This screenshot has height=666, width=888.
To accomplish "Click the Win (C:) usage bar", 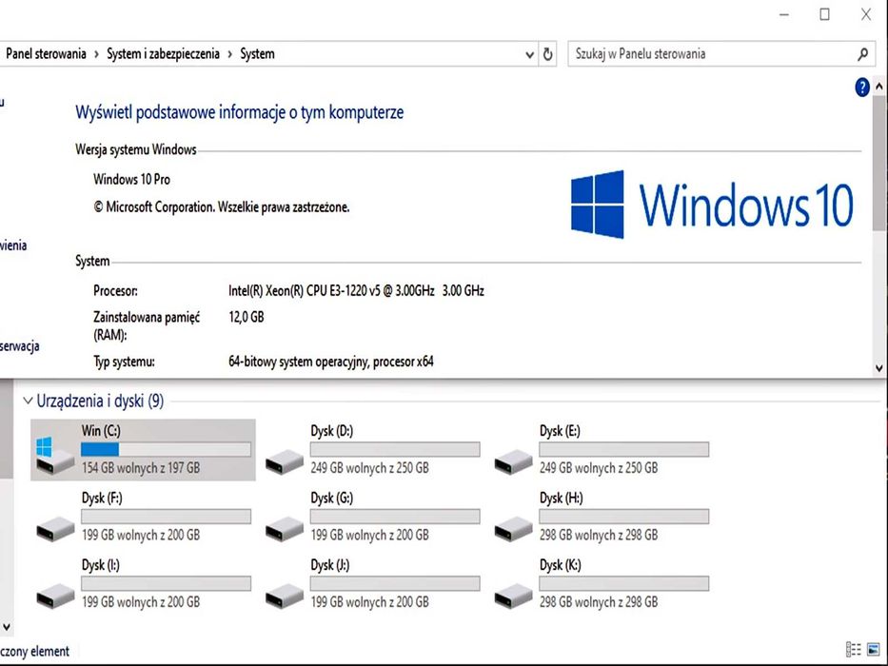I will pyautogui.click(x=166, y=450).
